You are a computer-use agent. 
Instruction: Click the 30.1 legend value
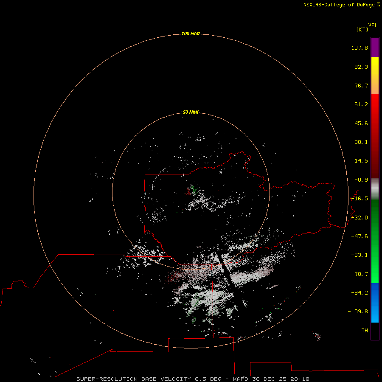pos(361,142)
